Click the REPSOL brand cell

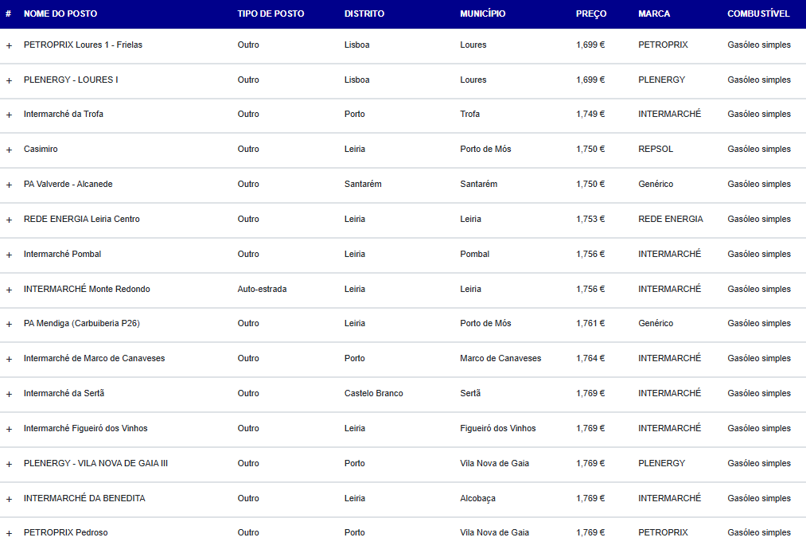656,149
